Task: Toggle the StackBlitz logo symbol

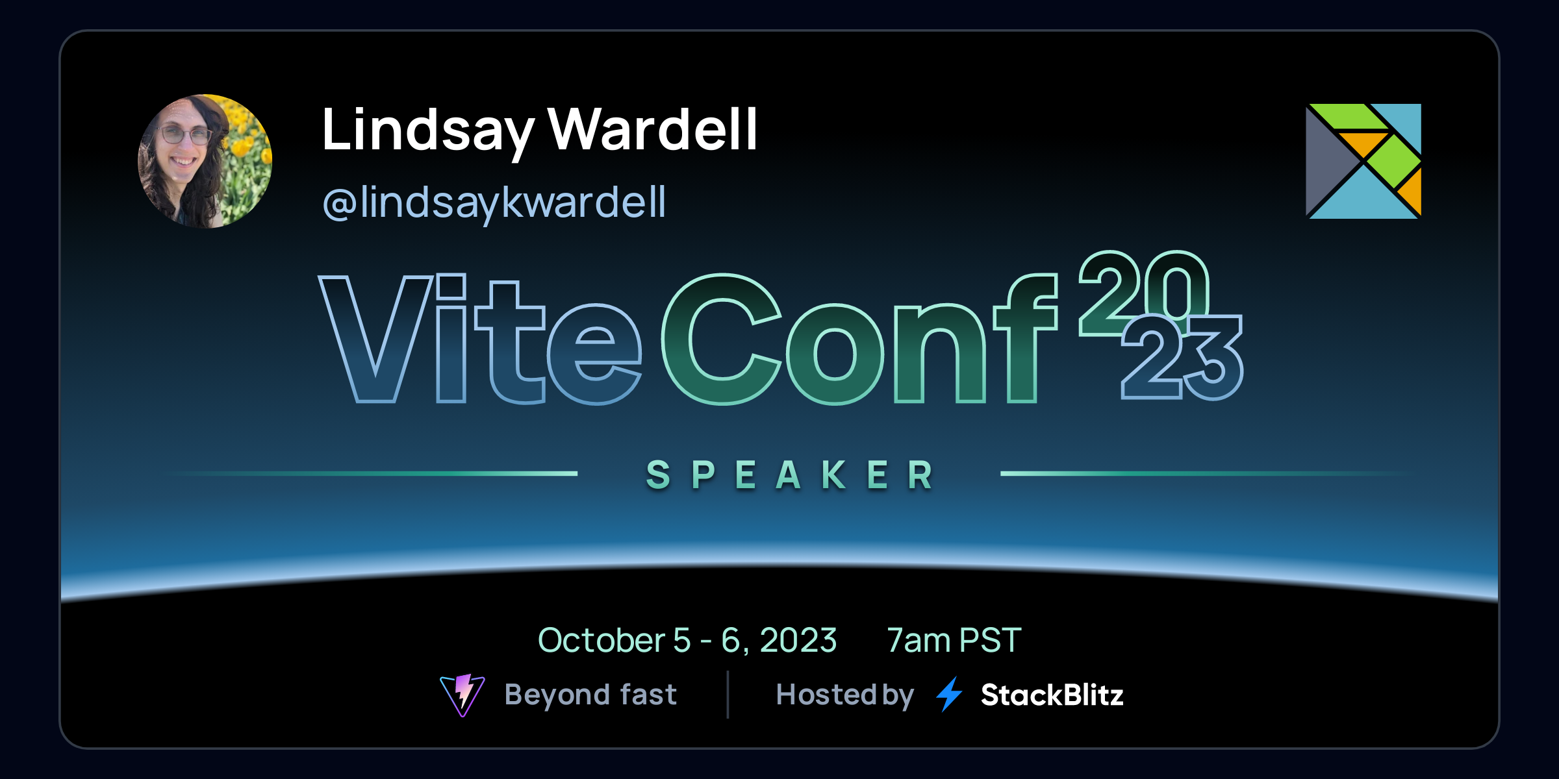Action: 950,708
